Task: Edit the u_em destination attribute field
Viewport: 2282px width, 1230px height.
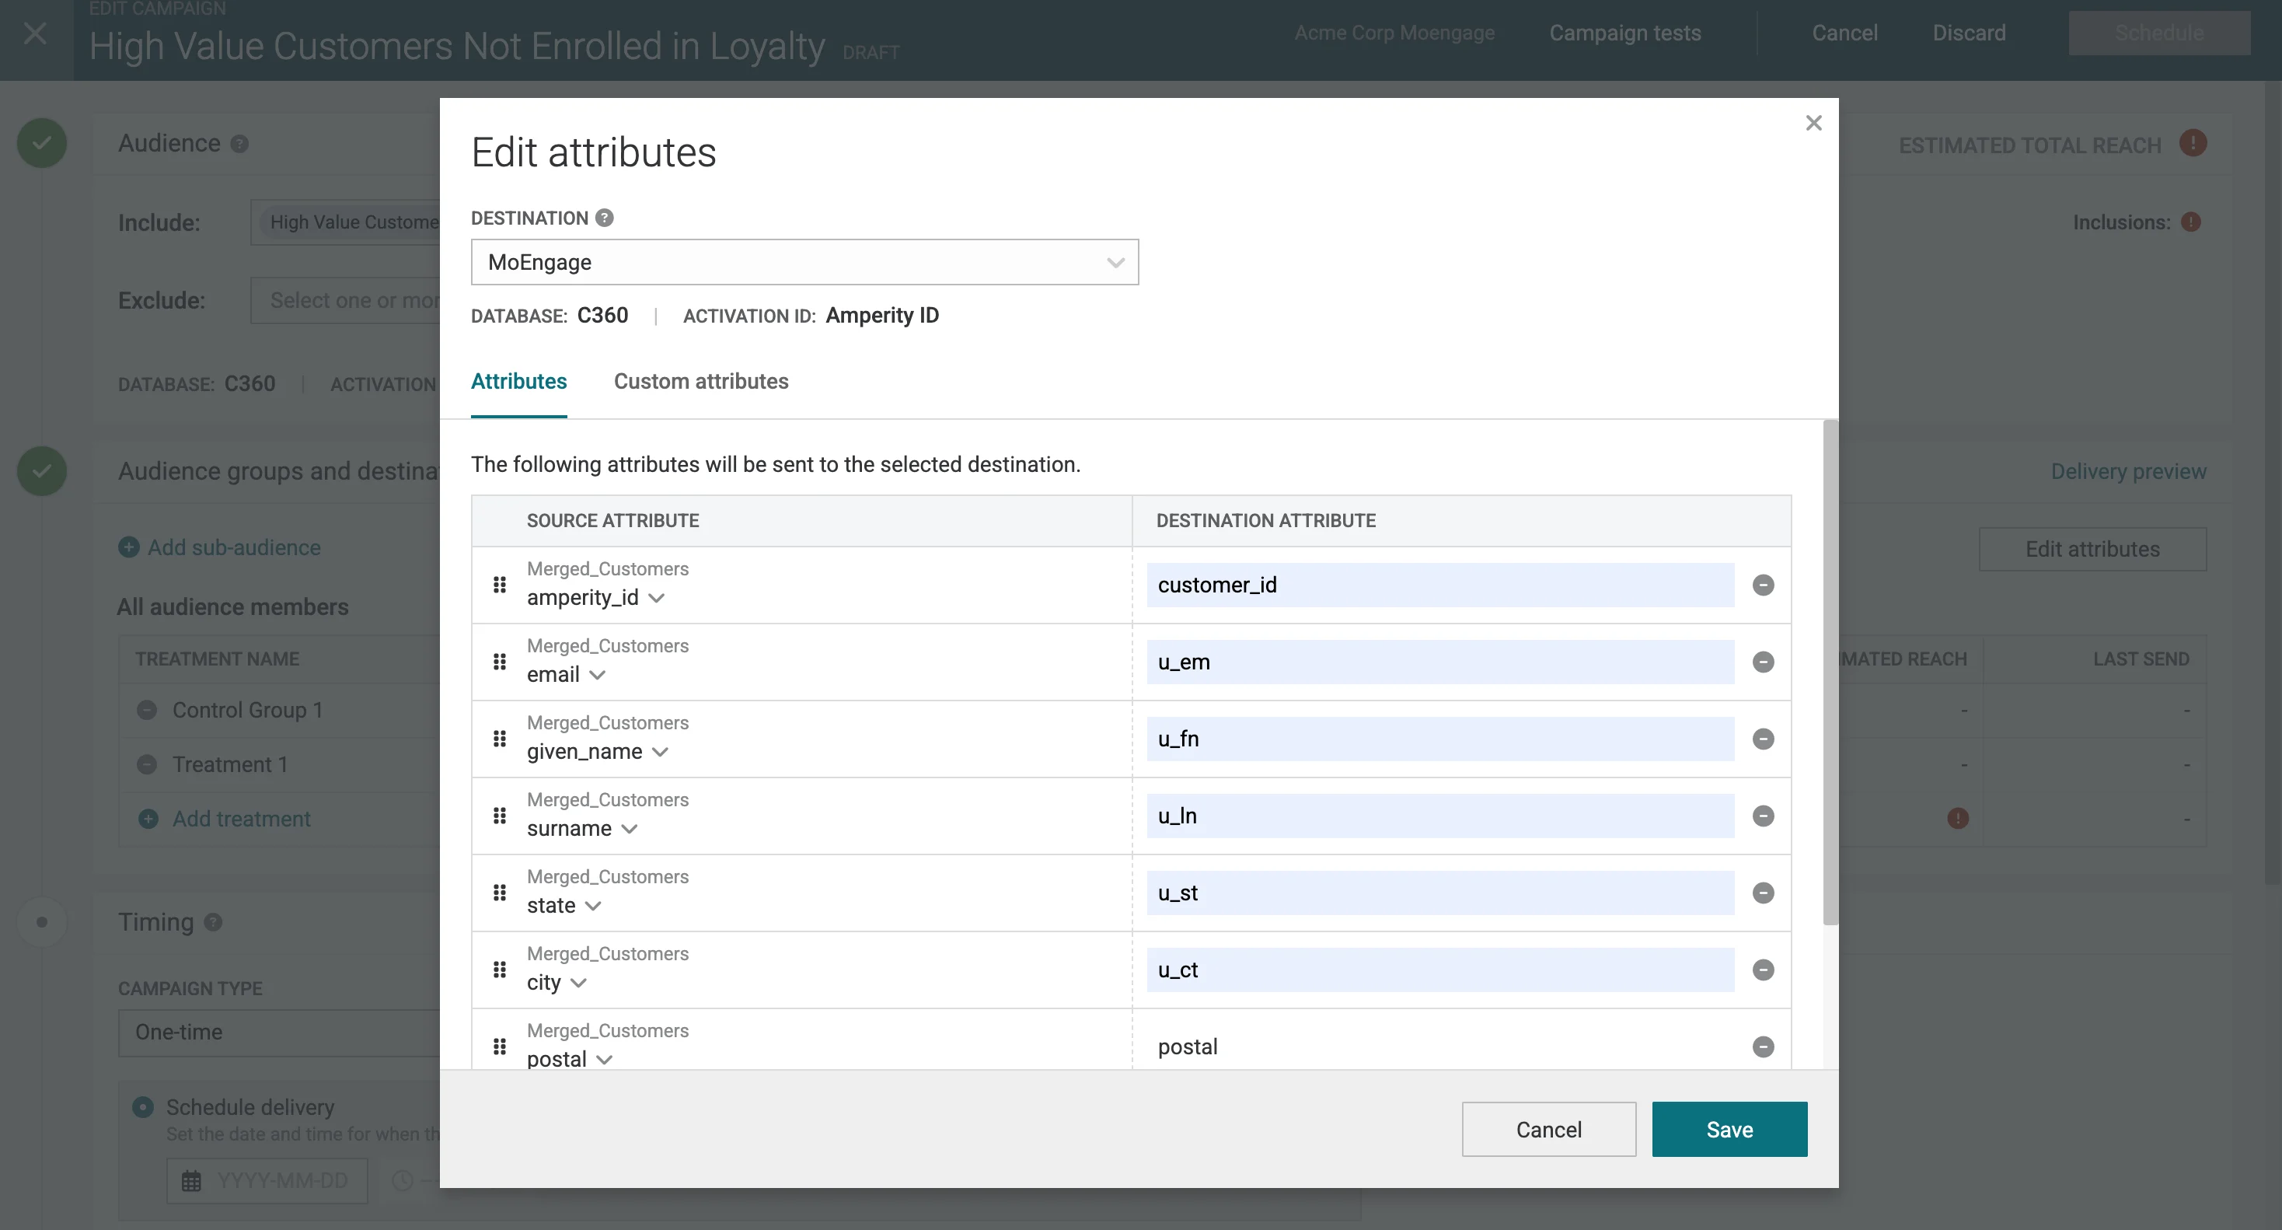Action: 1440,662
